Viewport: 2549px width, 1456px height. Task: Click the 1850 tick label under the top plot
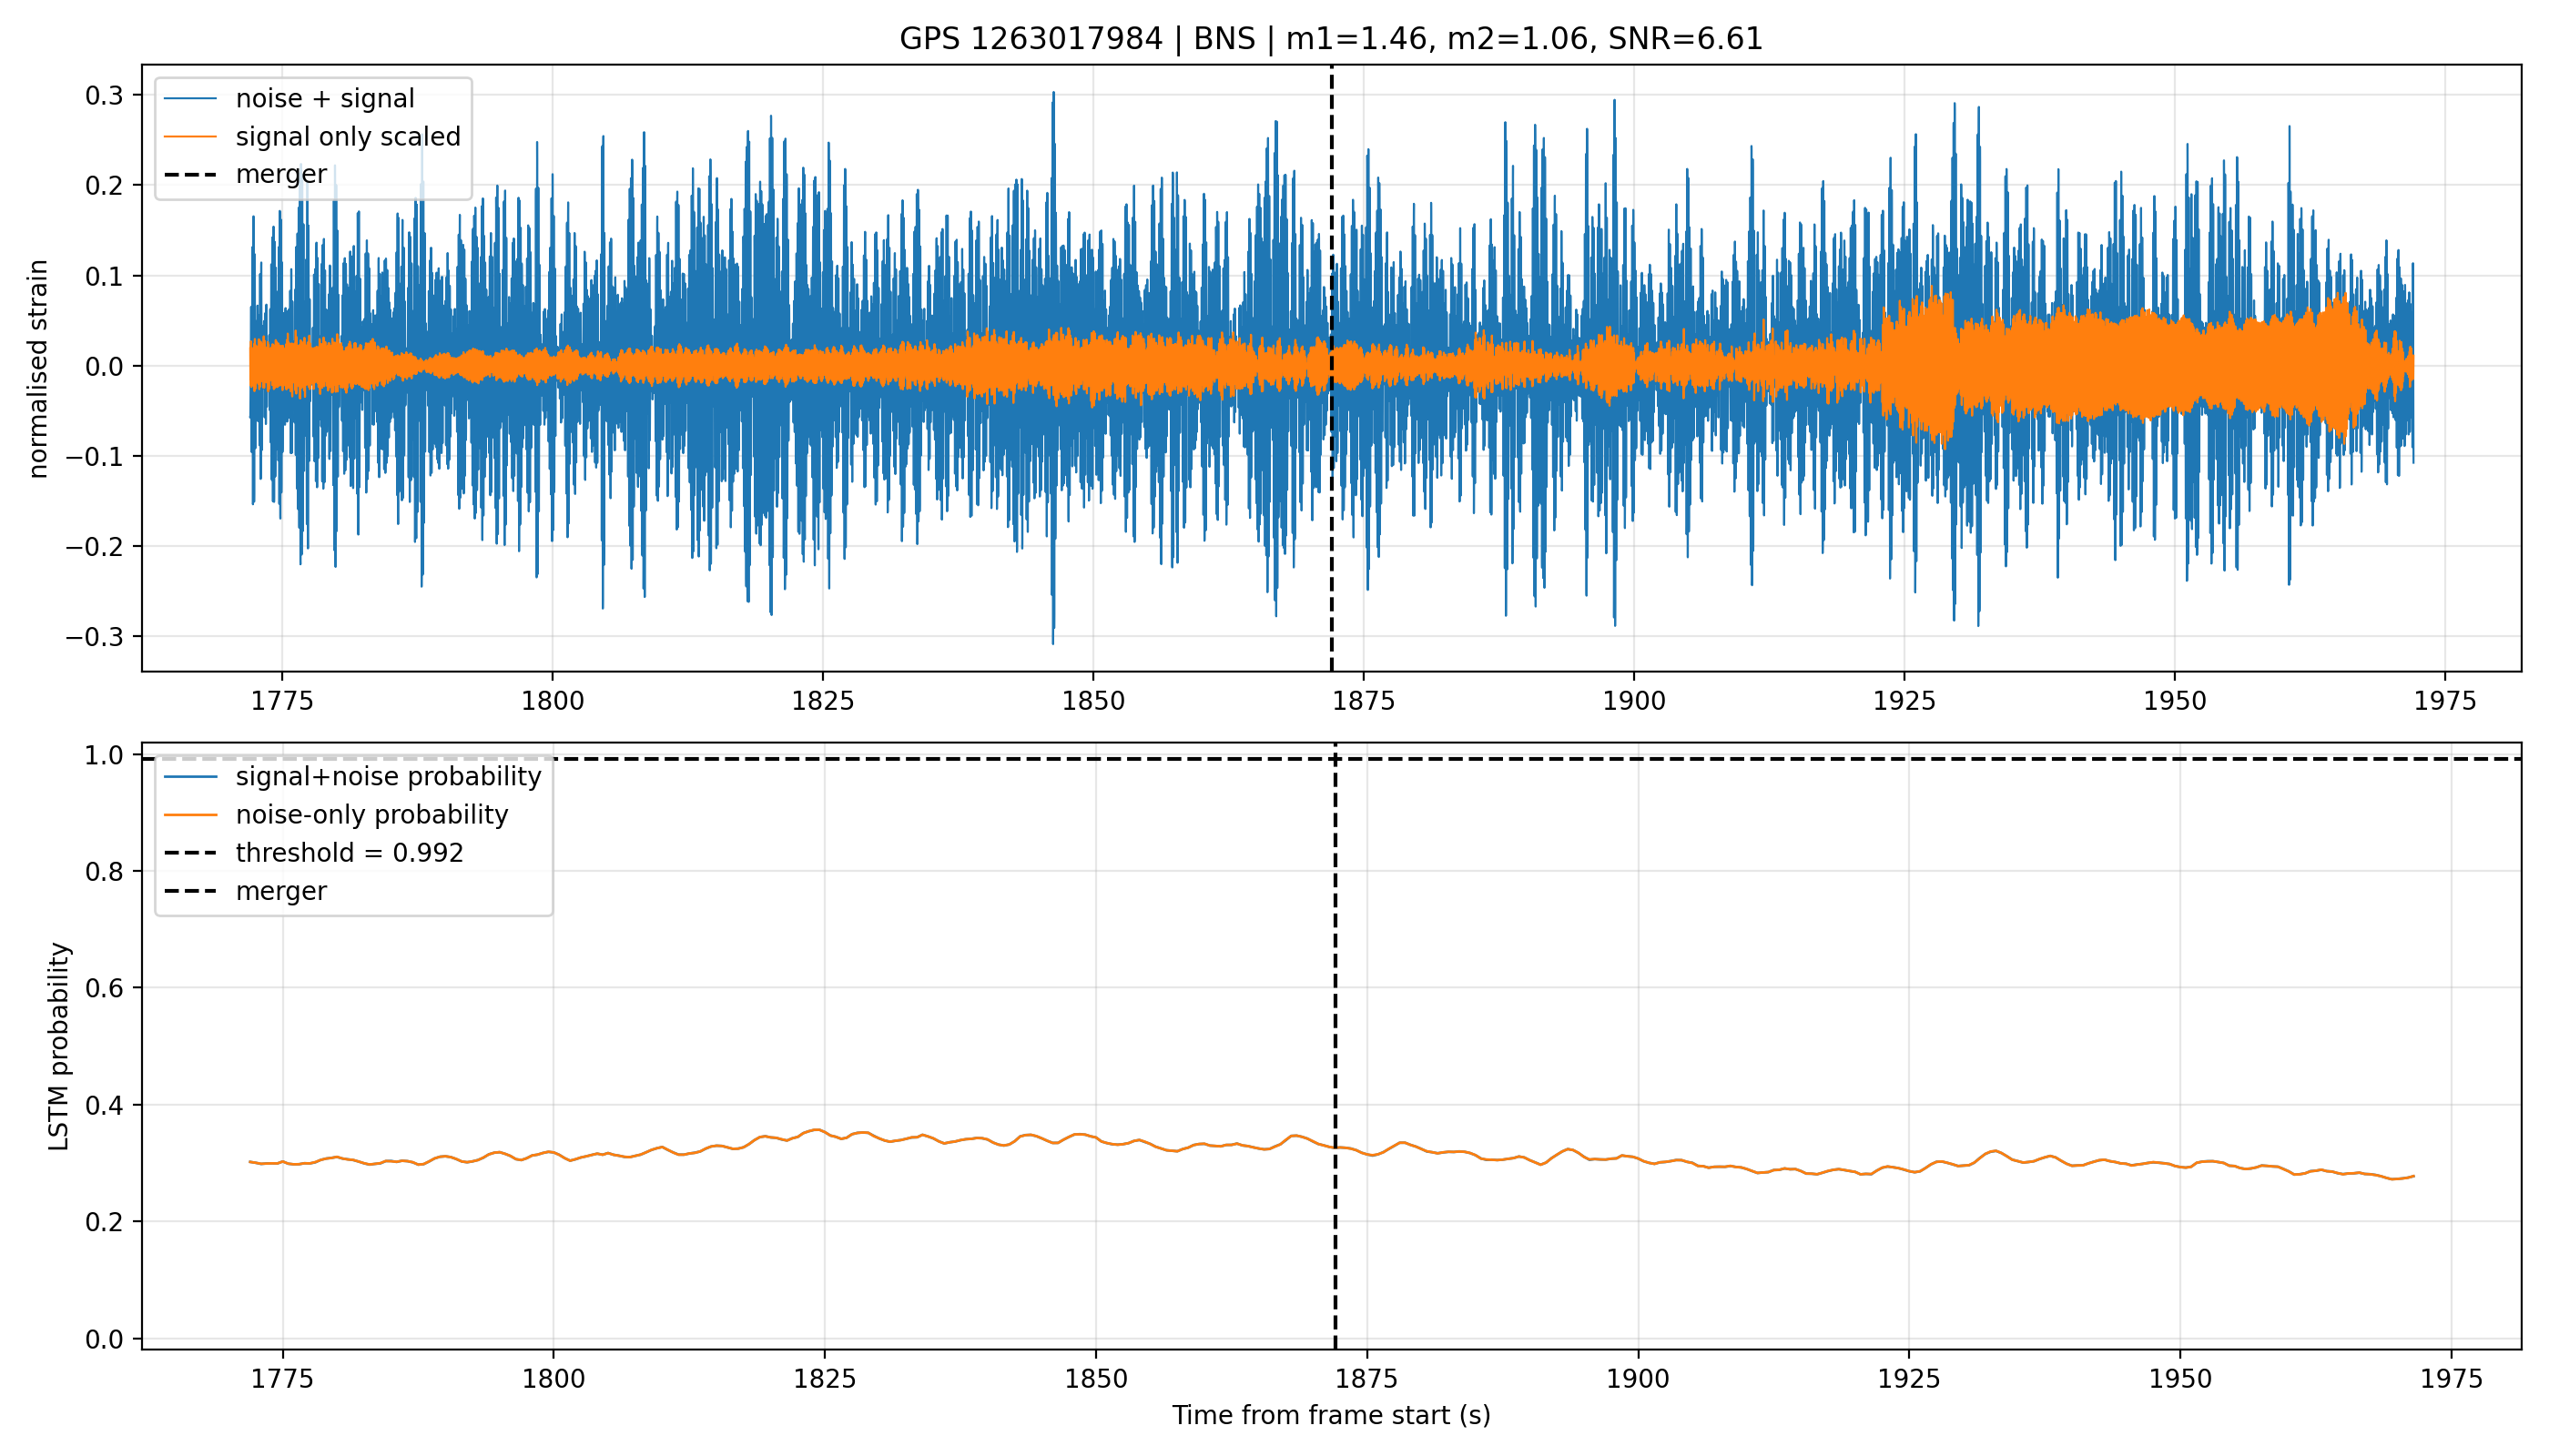pyautogui.click(x=1093, y=700)
